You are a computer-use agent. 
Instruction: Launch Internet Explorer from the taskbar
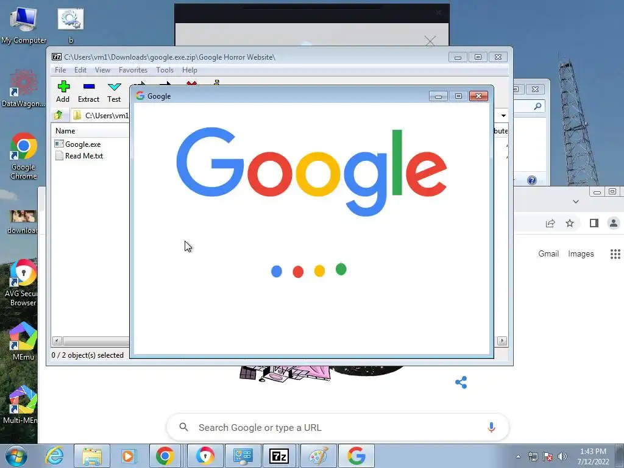coord(54,456)
